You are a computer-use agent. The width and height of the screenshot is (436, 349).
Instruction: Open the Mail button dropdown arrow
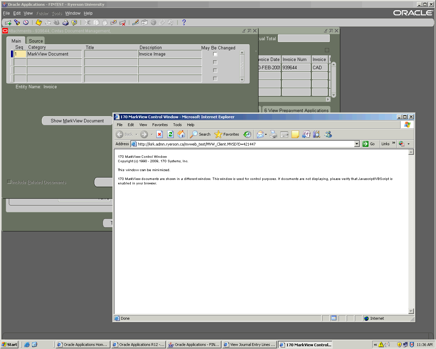tap(266, 135)
